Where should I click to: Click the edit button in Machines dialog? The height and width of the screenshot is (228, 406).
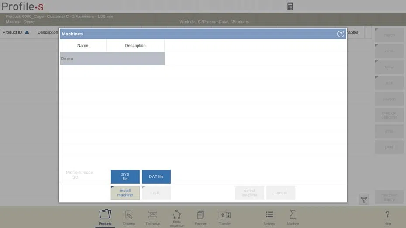tap(156, 193)
